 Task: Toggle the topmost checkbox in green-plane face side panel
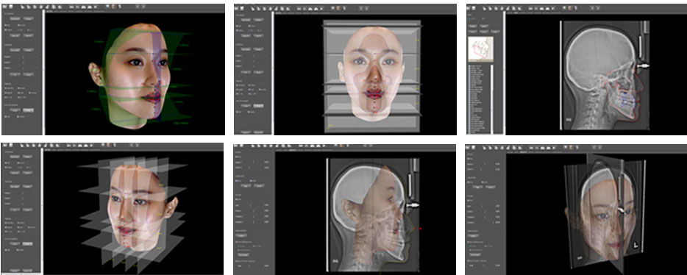[5, 25]
